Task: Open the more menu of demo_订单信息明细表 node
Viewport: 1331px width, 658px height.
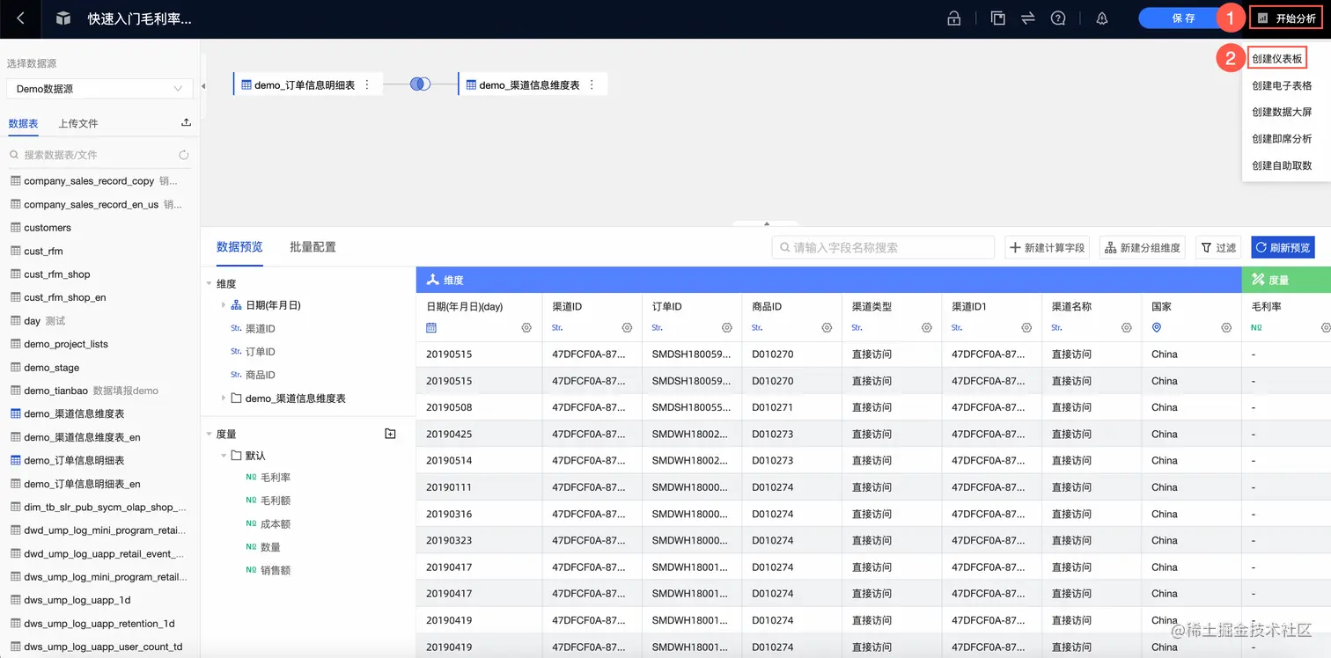Action: tap(367, 85)
